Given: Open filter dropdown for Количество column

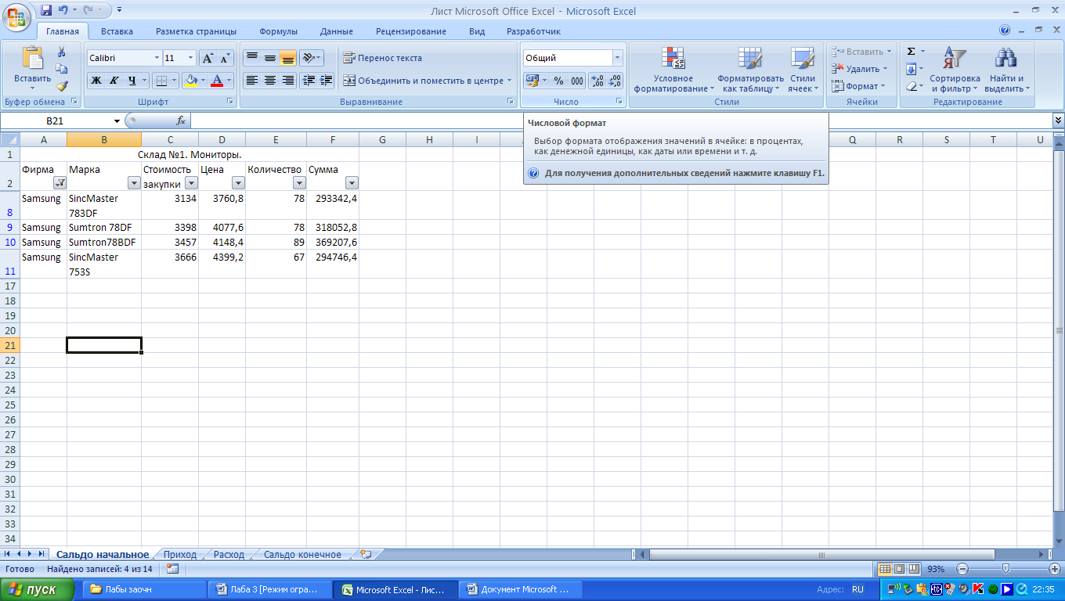Looking at the screenshot, I should (x=299, y=183).
